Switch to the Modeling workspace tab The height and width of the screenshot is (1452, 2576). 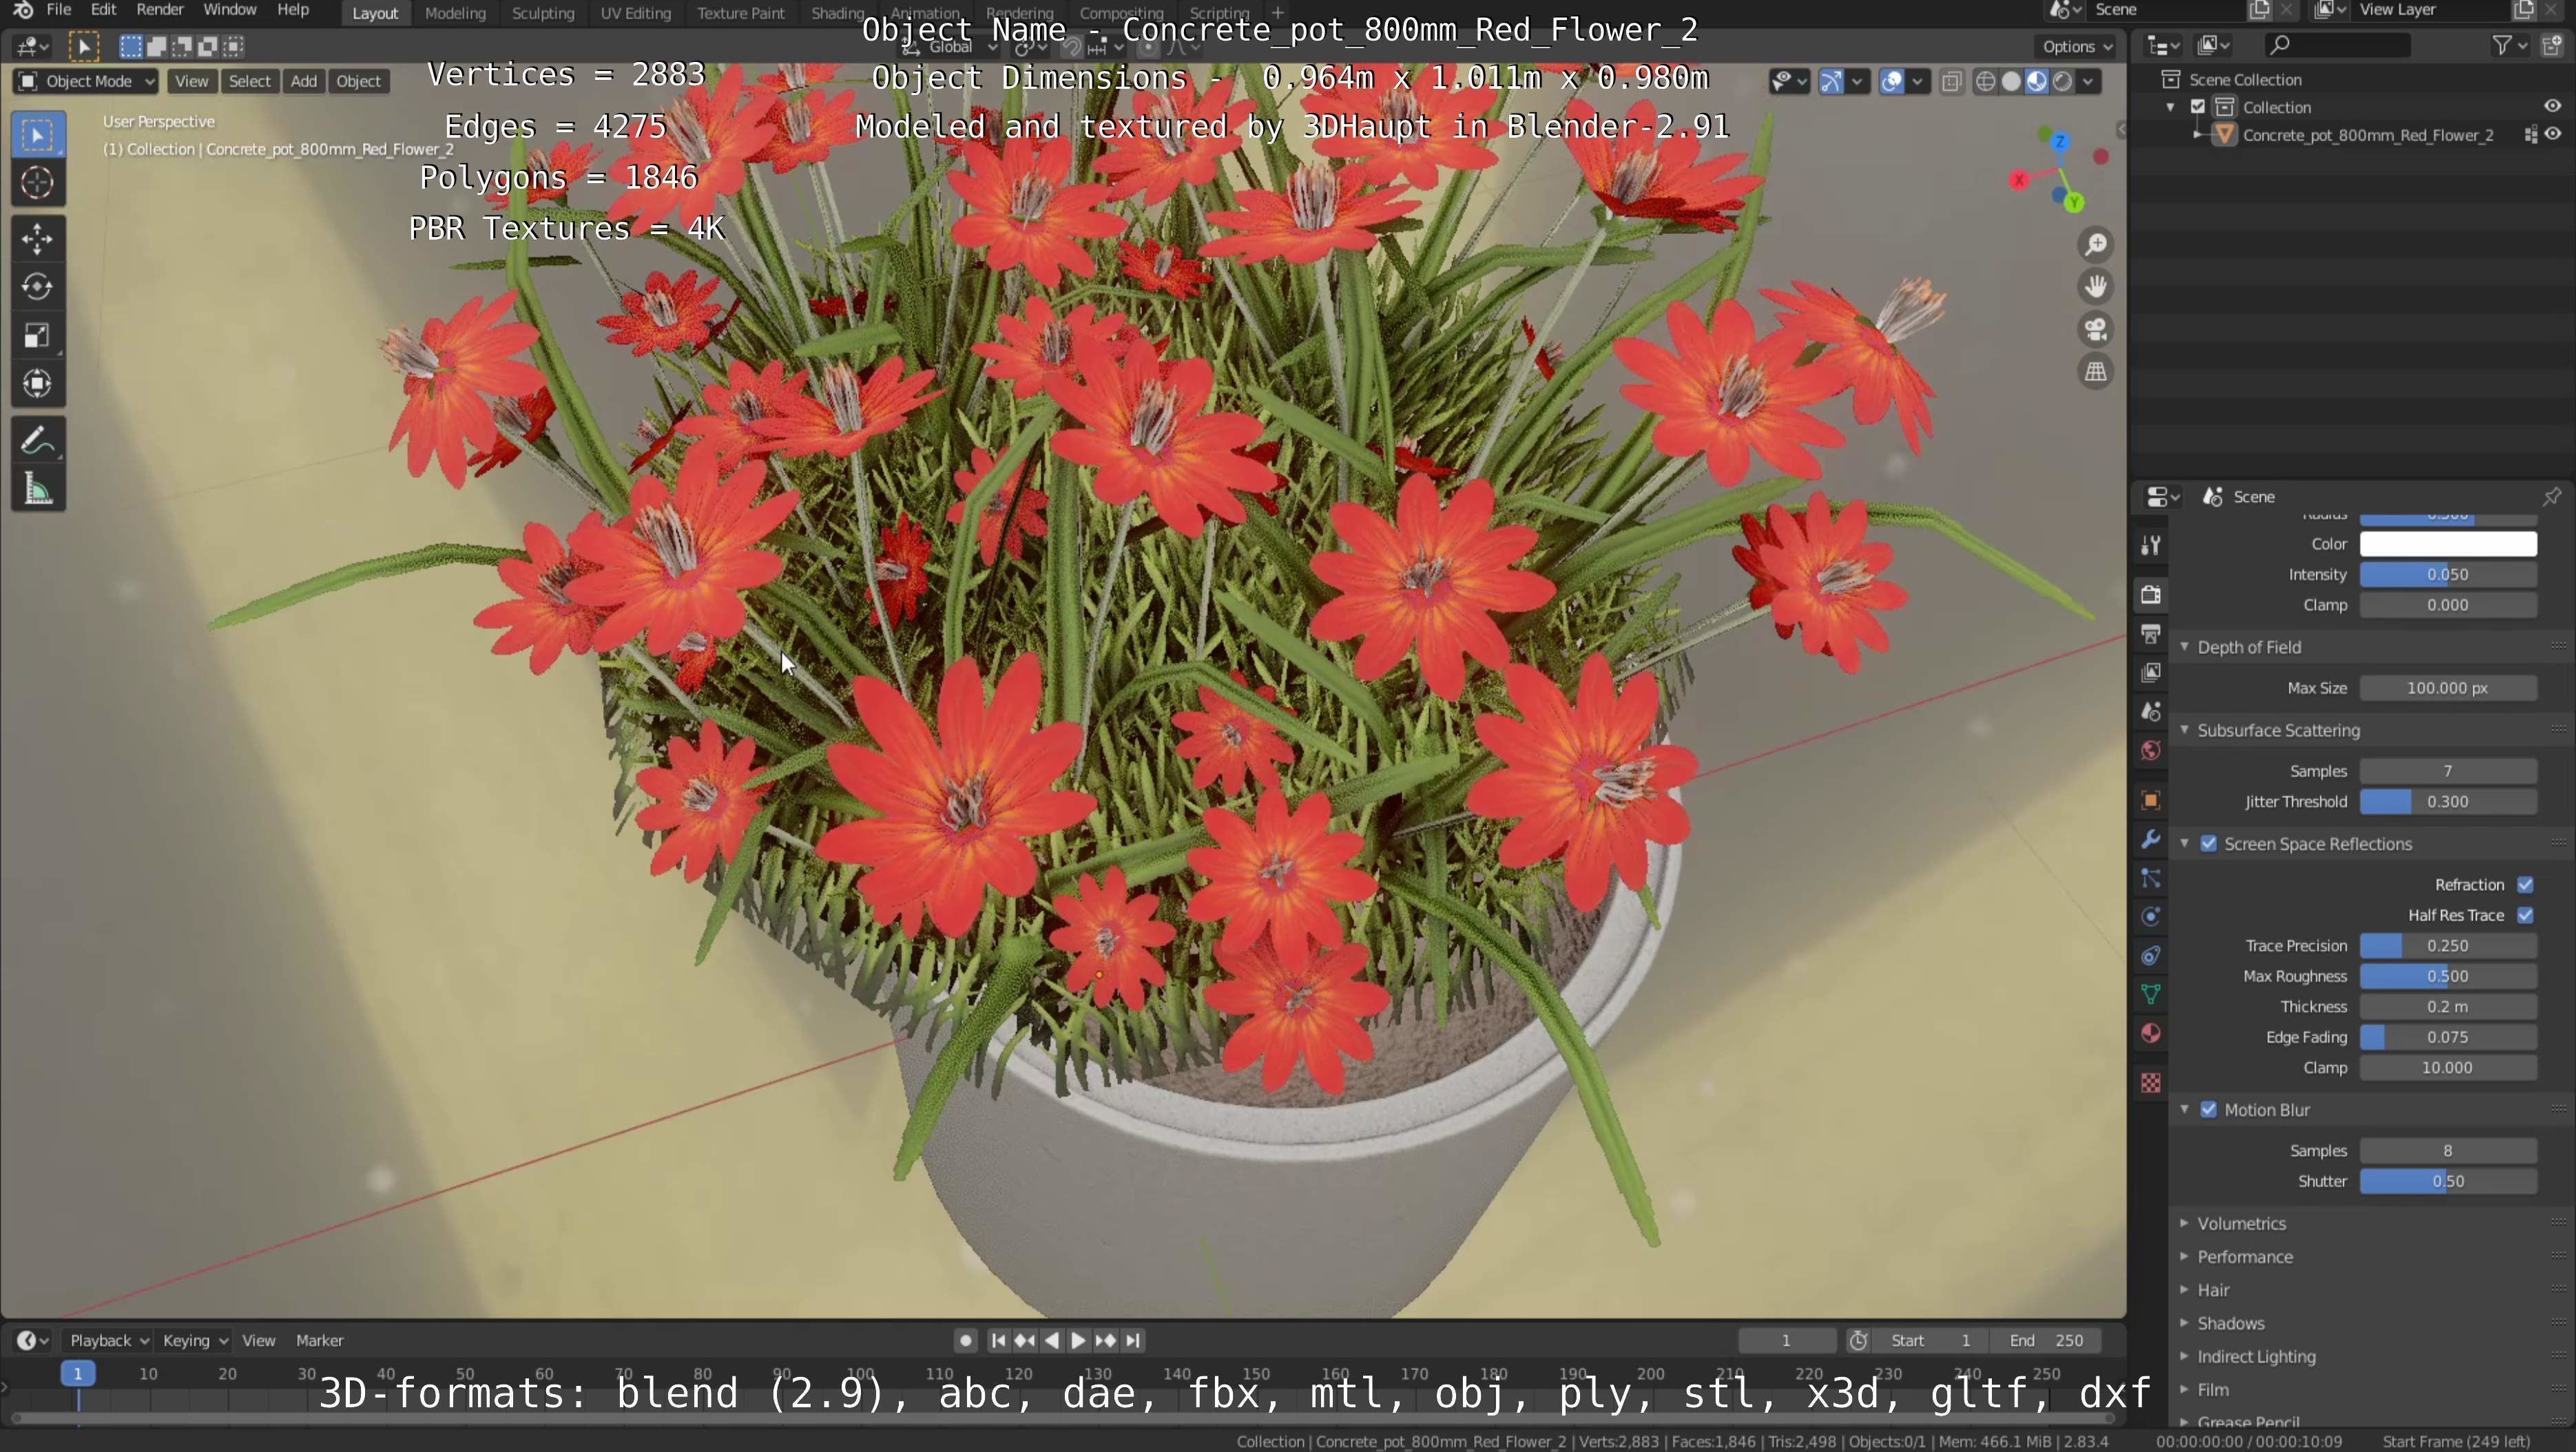[x=455, y=13]
